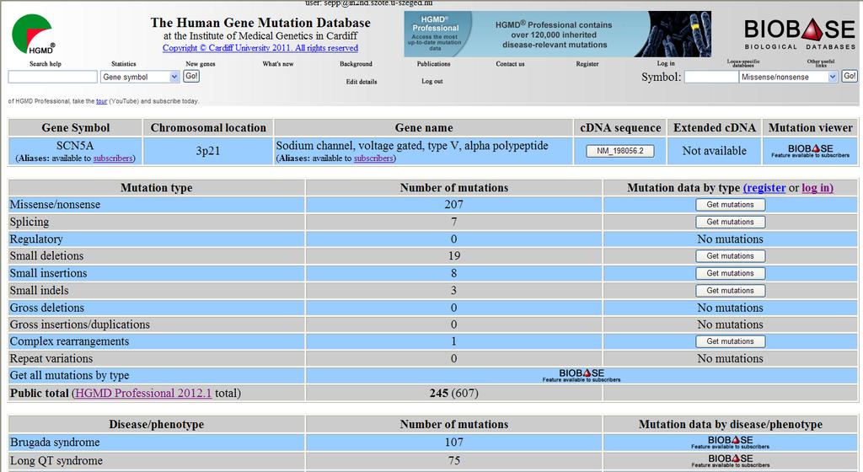This screenshot has height=472, width=863.
Task: Click the Gross deletions row label
Action: [x=47, y=308]
